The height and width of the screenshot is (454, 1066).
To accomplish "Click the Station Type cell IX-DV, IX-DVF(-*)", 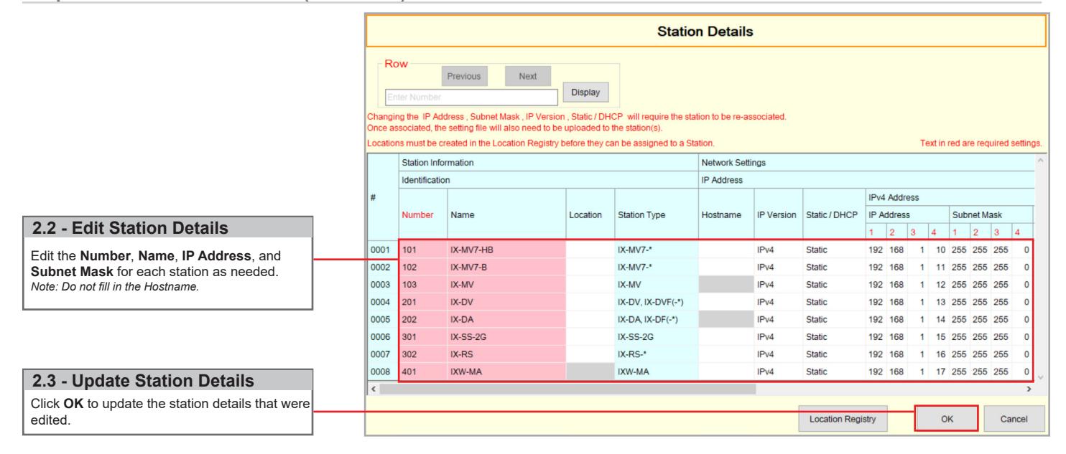I will click(x=656, y=302).
